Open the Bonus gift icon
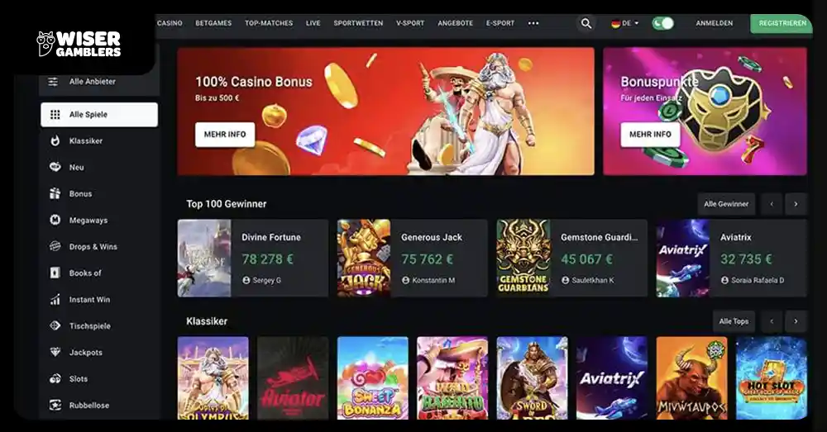 55,193
